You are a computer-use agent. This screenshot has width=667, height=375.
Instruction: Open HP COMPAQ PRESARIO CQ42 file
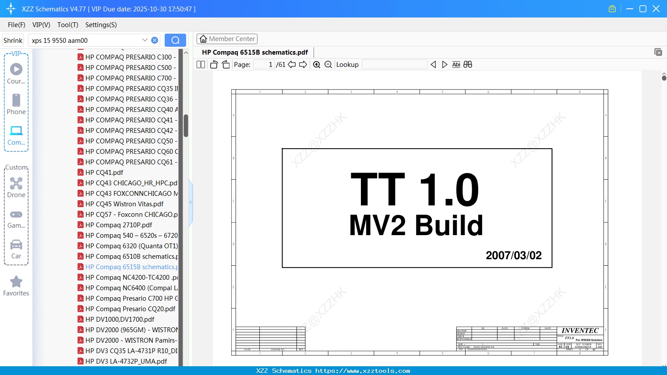tap(127, 130)
